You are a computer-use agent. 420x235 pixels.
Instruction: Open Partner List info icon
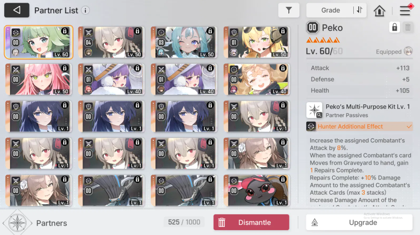click(x=86, y=11)
